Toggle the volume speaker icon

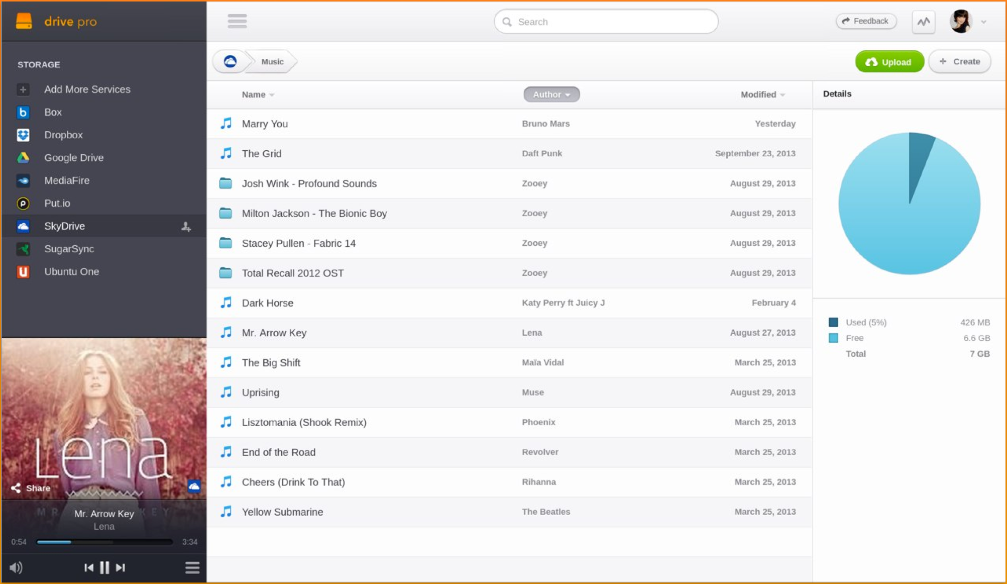tap(16, 567)
